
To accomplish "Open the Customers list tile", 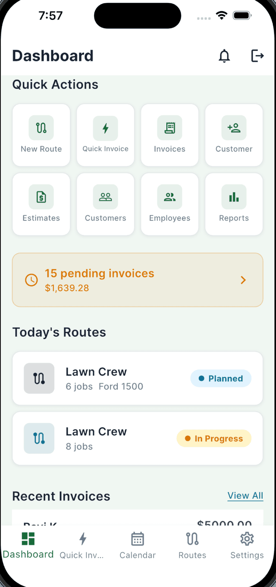I will (106, 204).
